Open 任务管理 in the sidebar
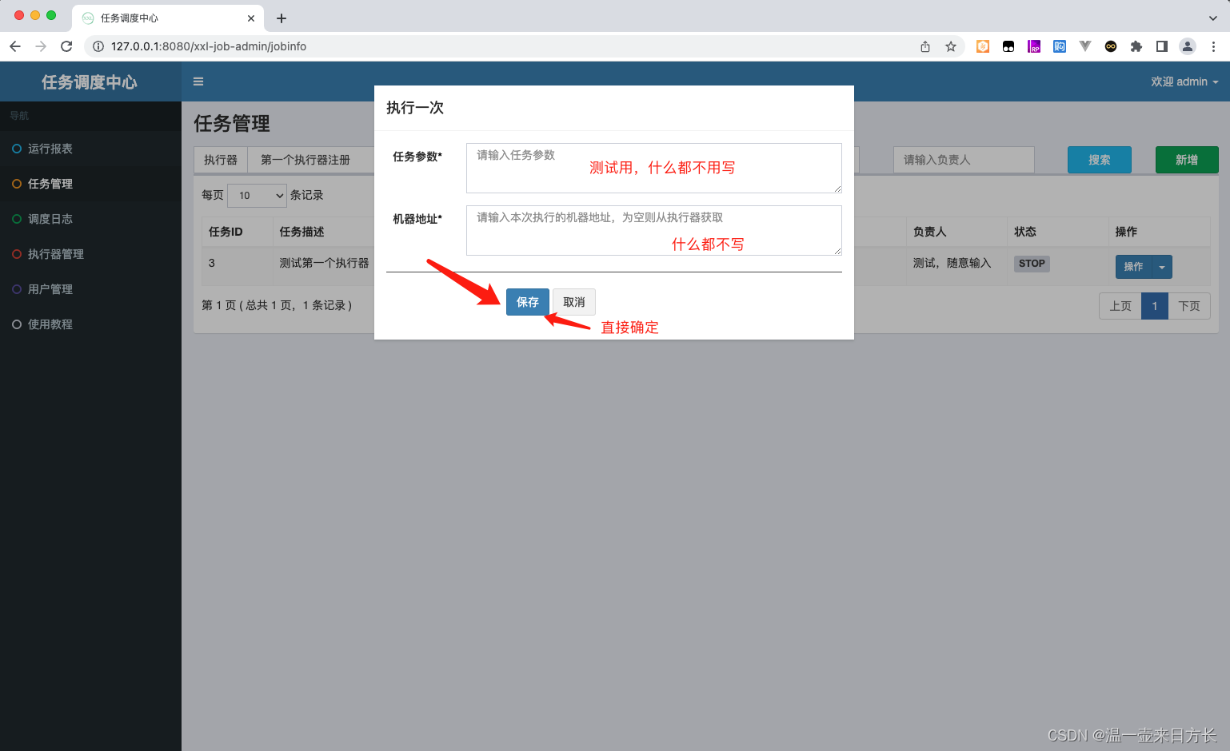The height and width of the screenshot is (751, 1230). [90, 184]
